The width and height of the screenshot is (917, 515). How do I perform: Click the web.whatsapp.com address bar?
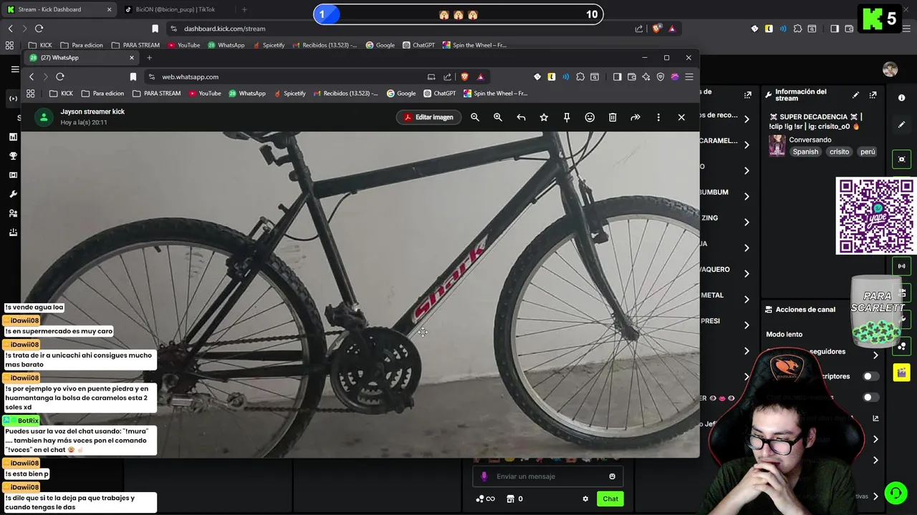click(287, 77)
